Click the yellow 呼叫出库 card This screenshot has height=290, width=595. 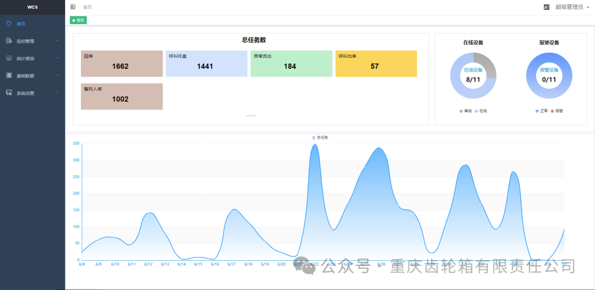coord(376,63)
